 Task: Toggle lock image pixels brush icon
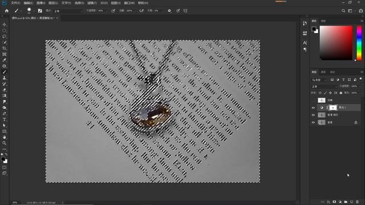tap(325, 93)
